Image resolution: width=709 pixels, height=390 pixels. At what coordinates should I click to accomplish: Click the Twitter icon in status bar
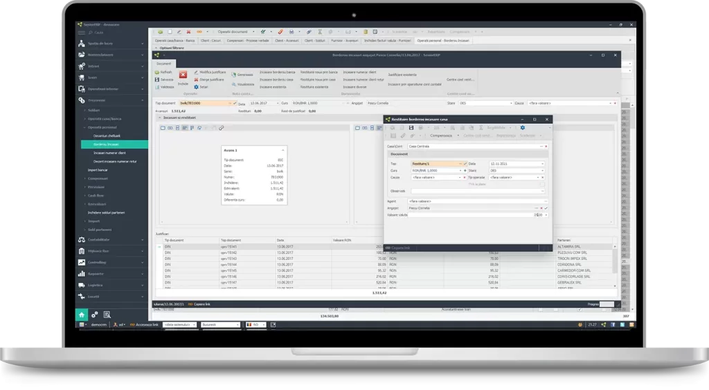(622, 324)
